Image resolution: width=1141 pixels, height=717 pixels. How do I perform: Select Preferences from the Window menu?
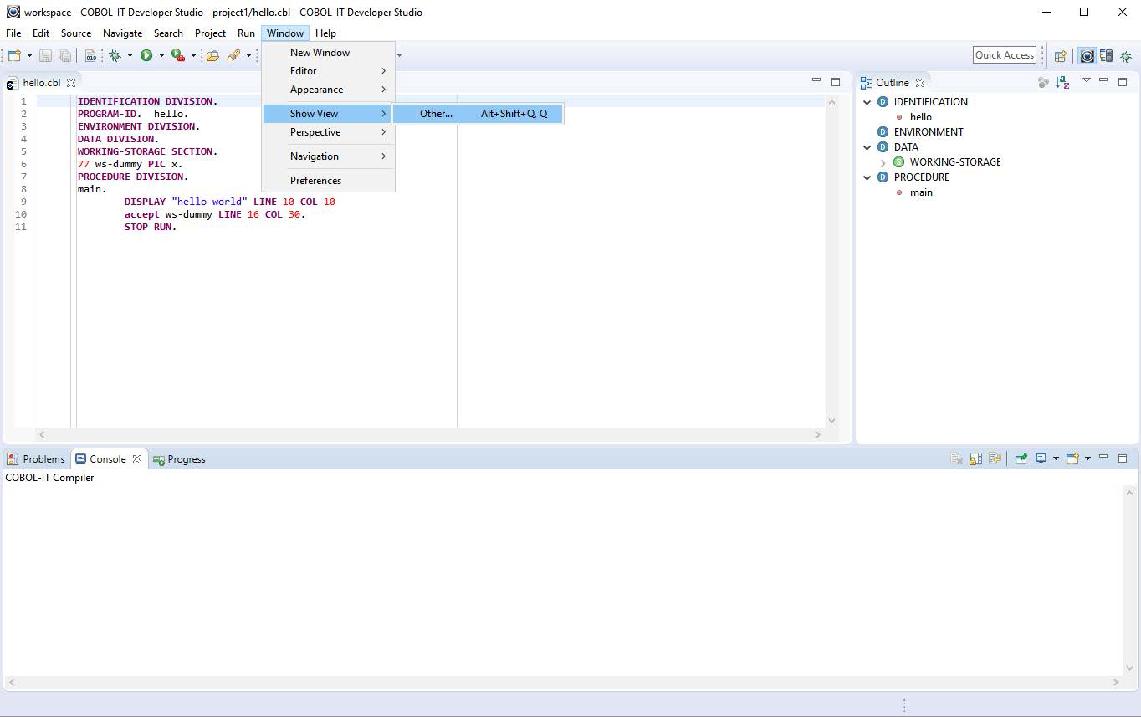[315, 181]
